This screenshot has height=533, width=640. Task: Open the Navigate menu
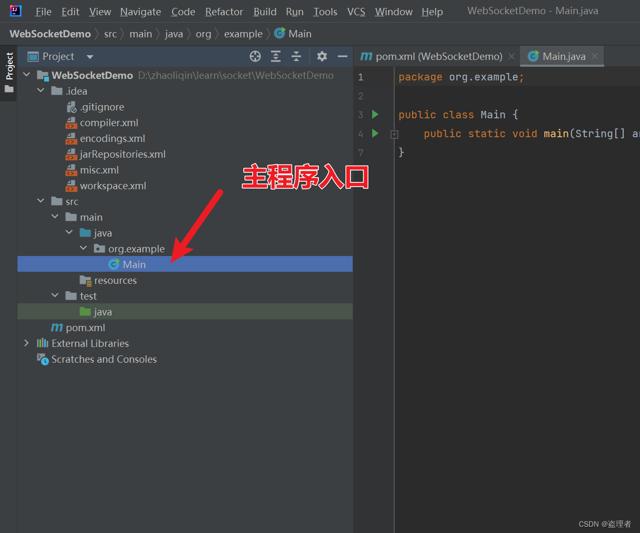[141, 12]
